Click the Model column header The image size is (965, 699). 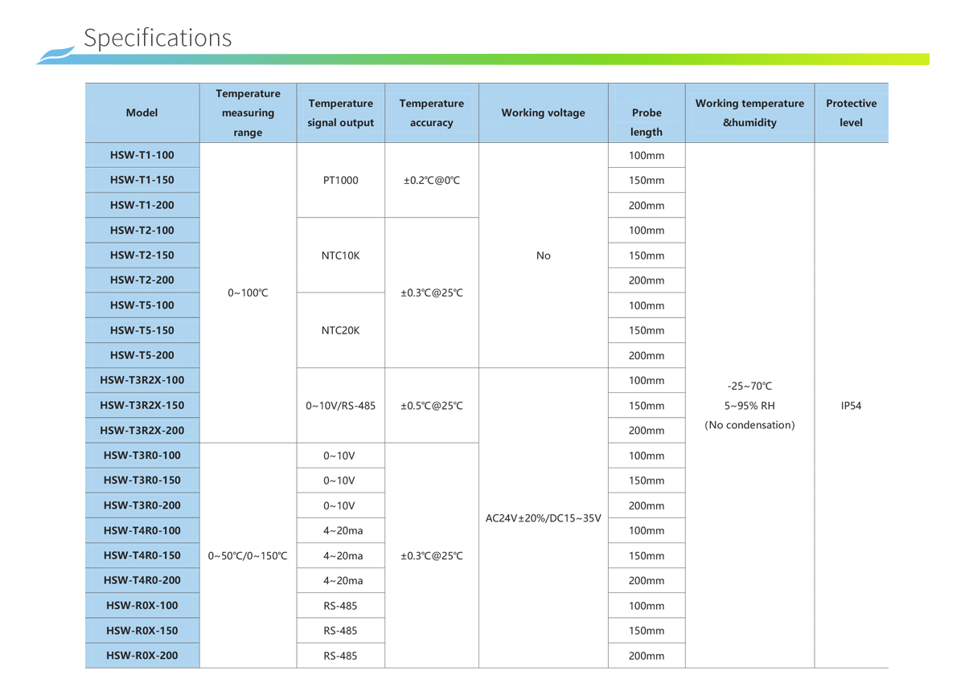pos(142,113)
